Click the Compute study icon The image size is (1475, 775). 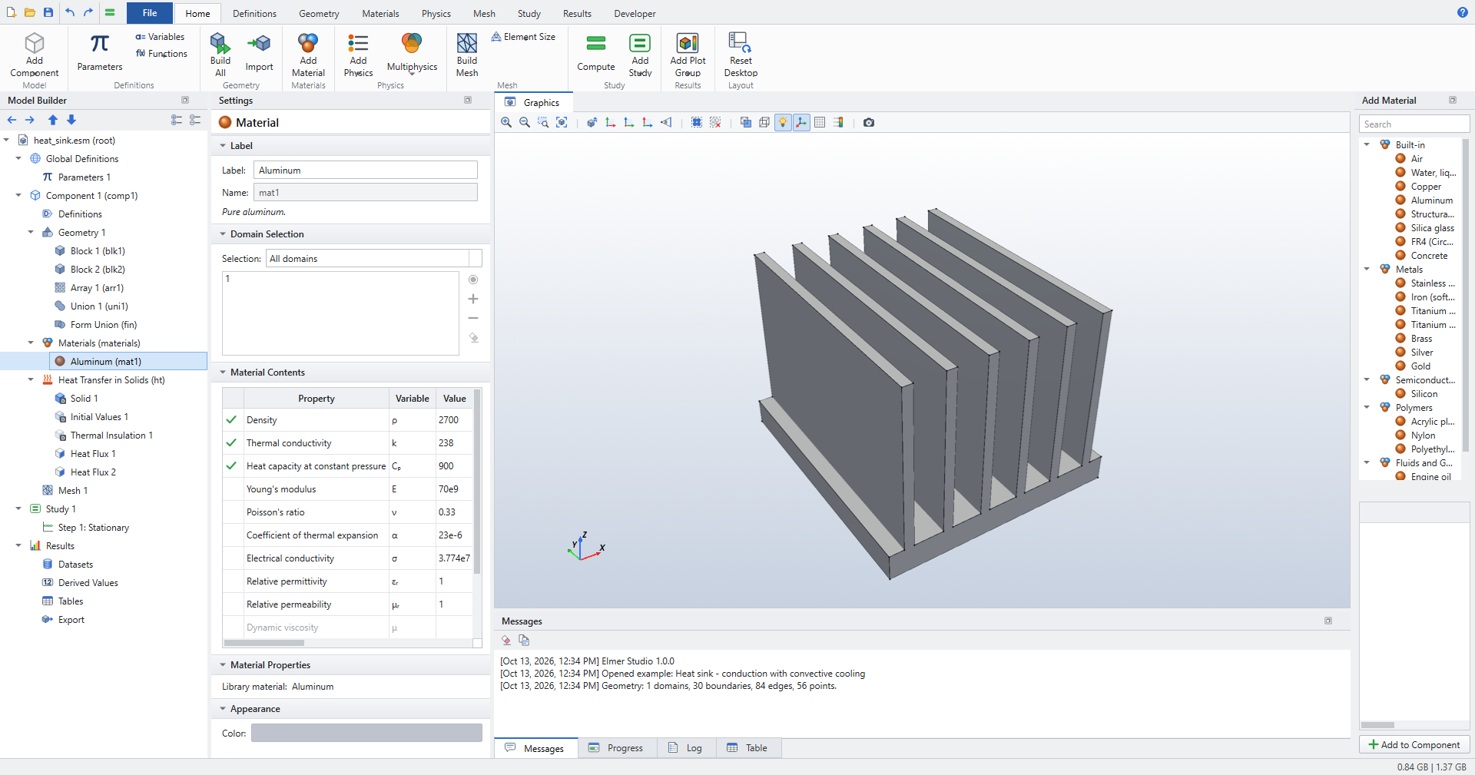click(x=596, y=53)
